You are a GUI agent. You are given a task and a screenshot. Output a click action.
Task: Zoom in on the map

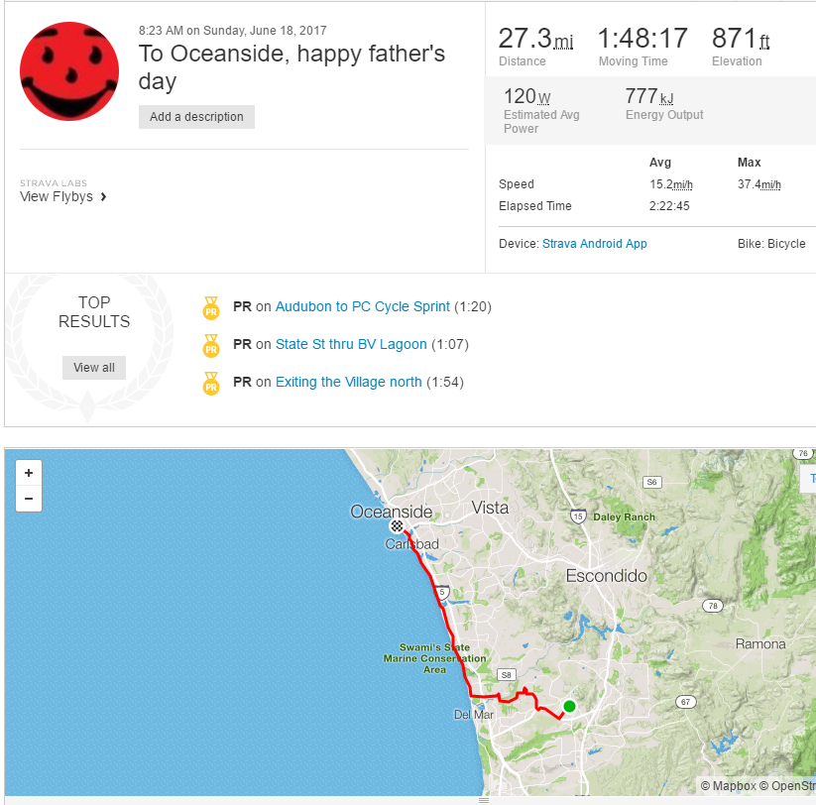[29, 474]
